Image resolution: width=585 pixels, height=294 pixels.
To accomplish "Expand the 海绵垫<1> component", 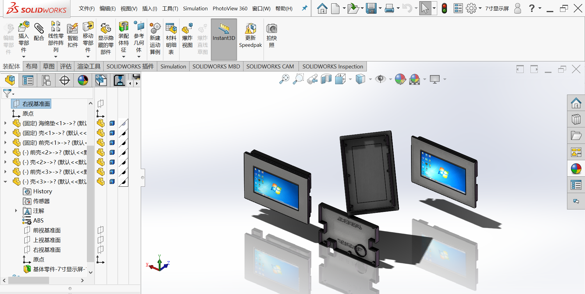I will click(5, 123).
